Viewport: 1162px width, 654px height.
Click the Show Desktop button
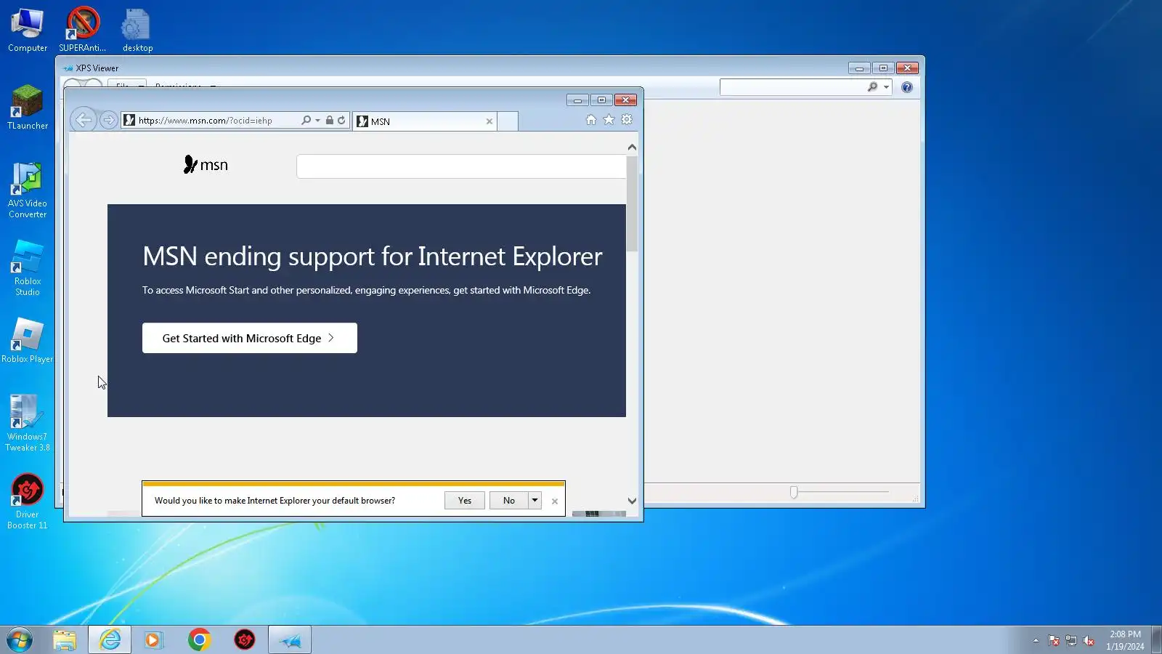tap(1156, 640)
